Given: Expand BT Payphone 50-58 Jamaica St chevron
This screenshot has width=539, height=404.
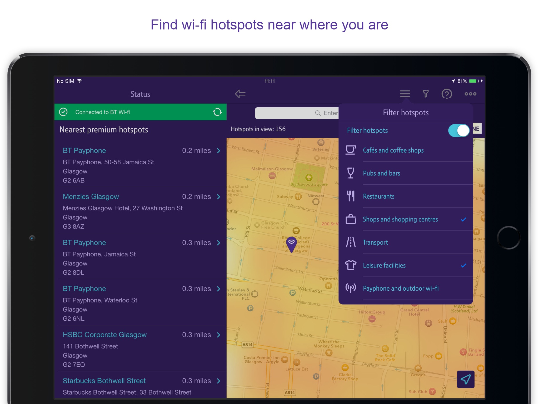Looking at the screenshot, I should (x=218, y=151).
